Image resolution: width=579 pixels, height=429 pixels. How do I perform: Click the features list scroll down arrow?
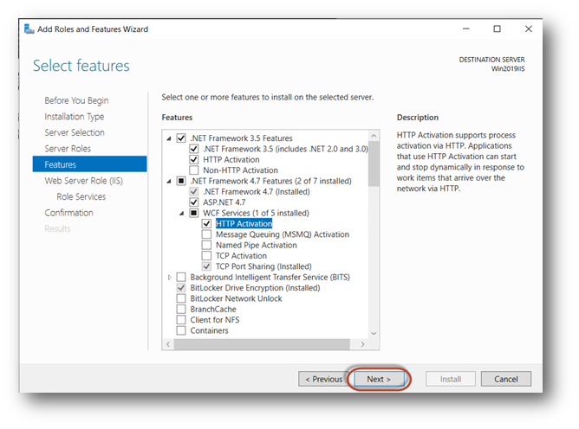374,333
